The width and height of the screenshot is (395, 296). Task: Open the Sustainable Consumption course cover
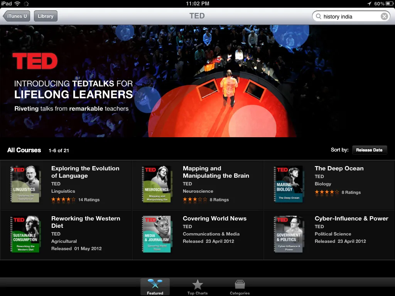coord(25,234)
